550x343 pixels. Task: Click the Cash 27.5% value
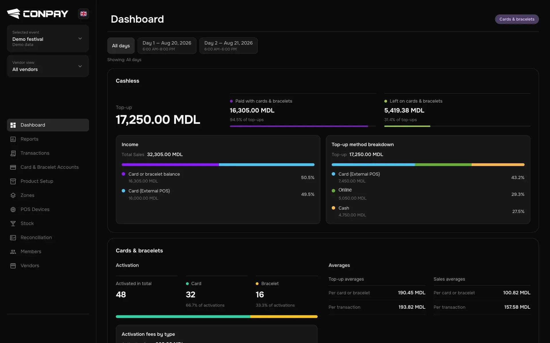[518, 212]
